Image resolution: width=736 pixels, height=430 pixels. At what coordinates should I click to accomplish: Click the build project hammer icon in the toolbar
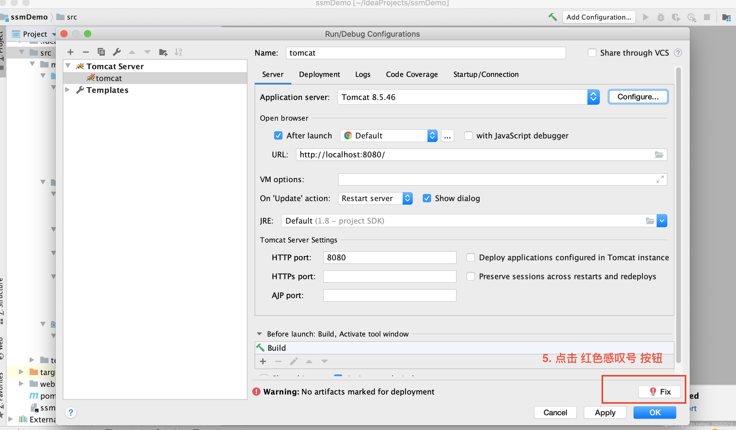click(552, 17)
